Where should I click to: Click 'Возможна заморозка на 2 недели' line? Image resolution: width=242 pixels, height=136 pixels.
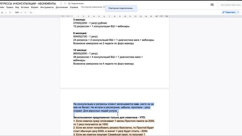click(x=104, y=43)
